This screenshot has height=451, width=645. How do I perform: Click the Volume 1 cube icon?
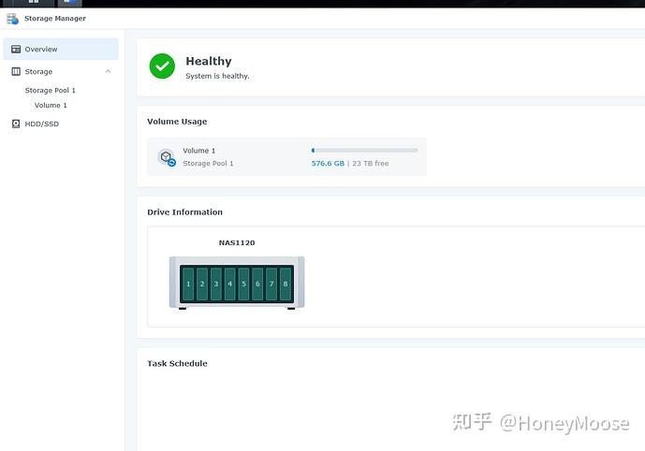click(167, 157)
